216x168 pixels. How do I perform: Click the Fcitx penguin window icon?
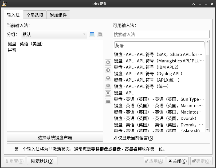(4, 4)
